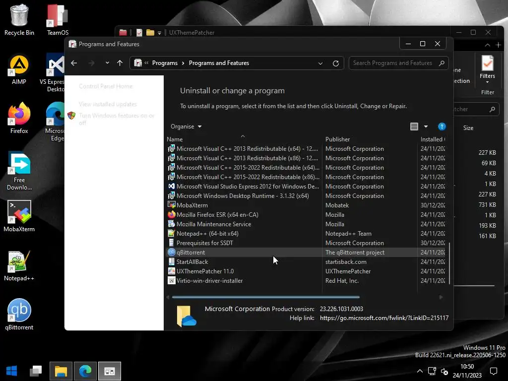
Task: Select UXThemePatcher 11.0 in the list
Action: pyautogui.click(x=306, y=271)
